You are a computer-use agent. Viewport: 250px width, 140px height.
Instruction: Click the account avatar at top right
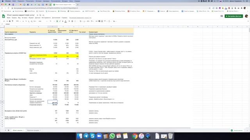[246, 16]
